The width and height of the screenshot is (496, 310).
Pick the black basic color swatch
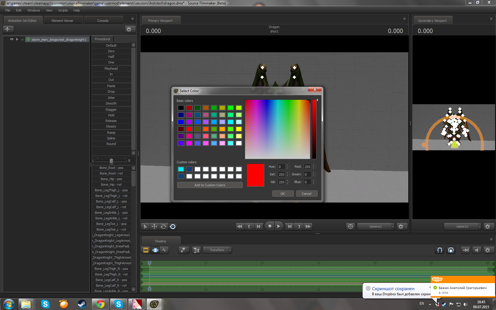click(181, 108)
